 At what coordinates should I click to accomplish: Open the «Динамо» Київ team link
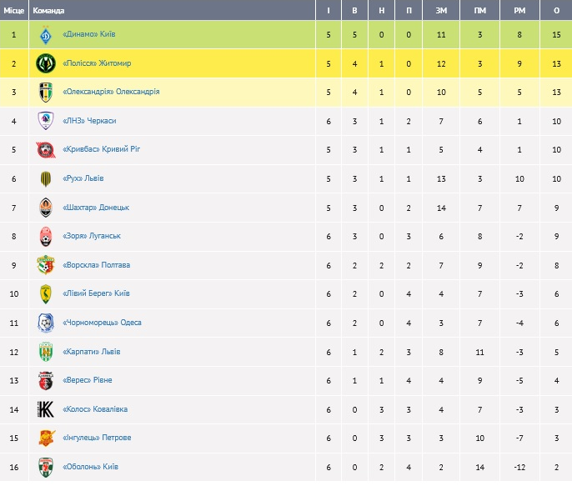(x=90, y=35)
